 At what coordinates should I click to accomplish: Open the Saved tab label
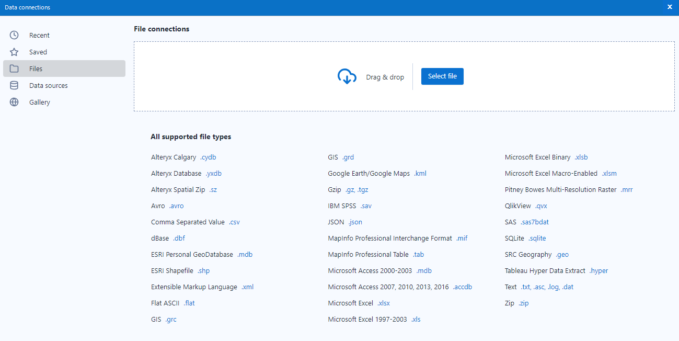[x=38, y=52]
